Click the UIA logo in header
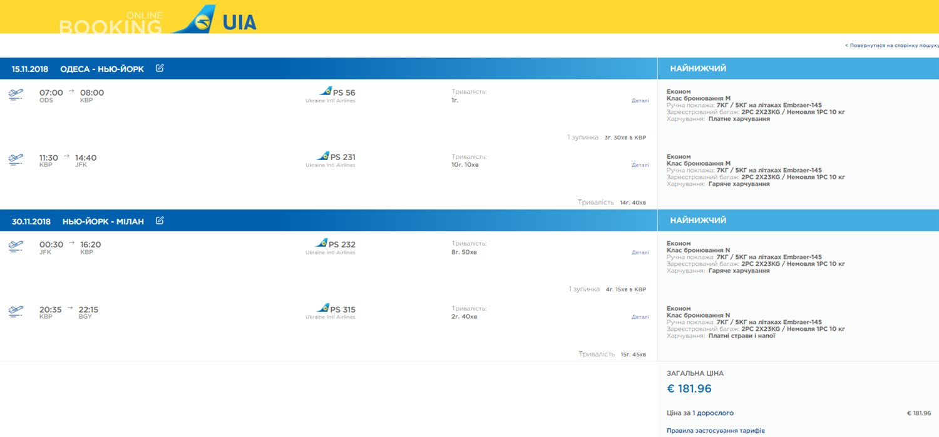Screen dimensions: 939x437 coord(214,20)
